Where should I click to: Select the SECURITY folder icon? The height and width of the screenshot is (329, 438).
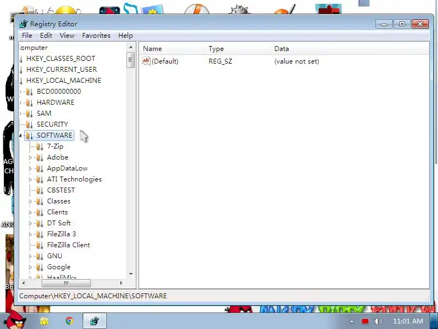click(30, 124)
